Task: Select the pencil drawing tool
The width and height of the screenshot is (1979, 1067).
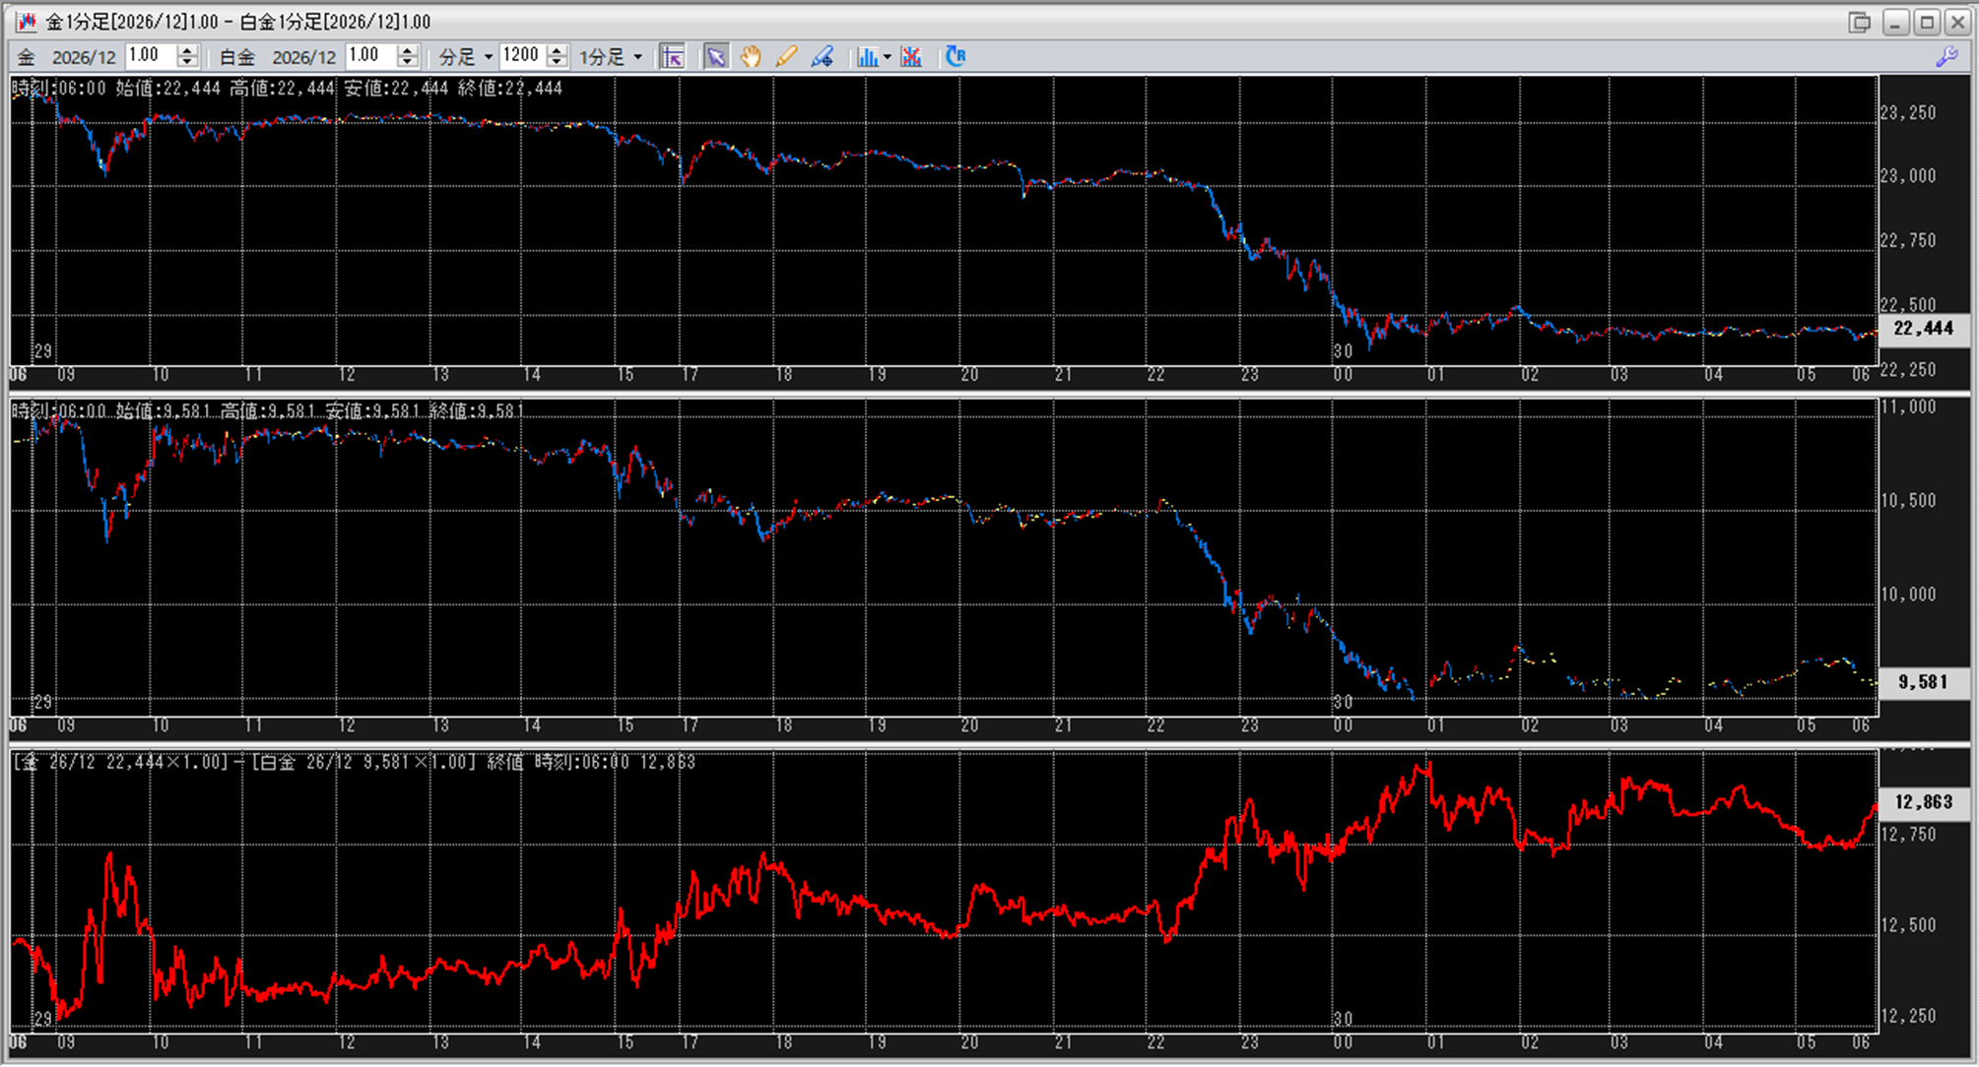Action: [786, 57]
